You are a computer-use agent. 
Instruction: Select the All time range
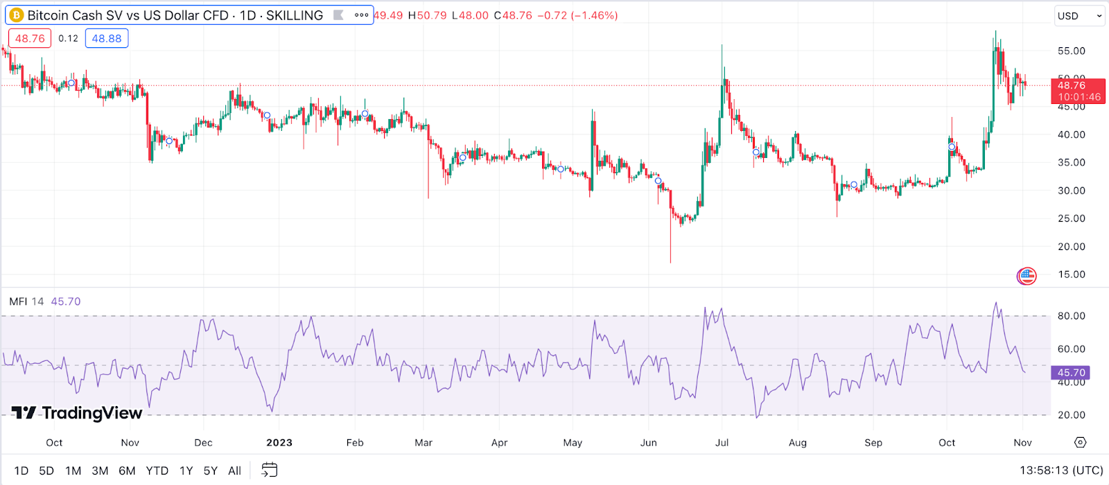tap(235, 471)
